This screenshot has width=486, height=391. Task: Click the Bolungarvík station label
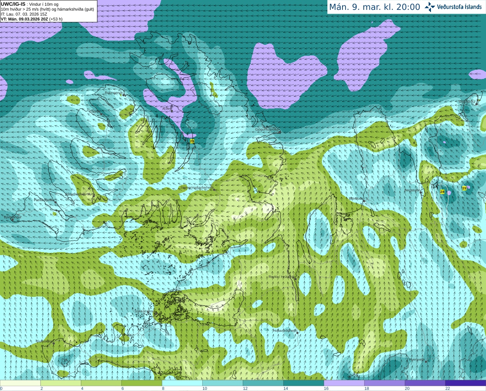[114, 93]
